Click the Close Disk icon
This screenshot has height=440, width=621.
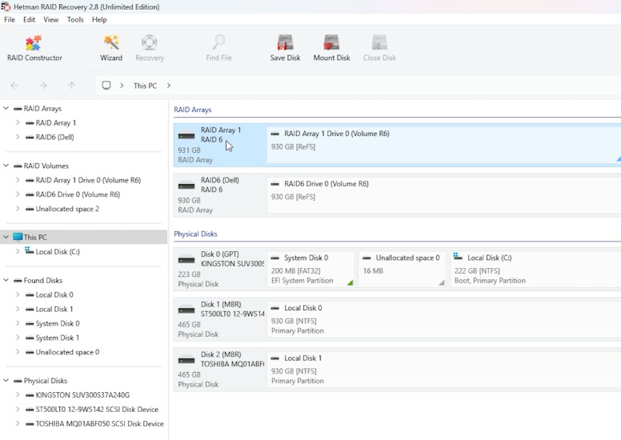click(x=379, y=42)
